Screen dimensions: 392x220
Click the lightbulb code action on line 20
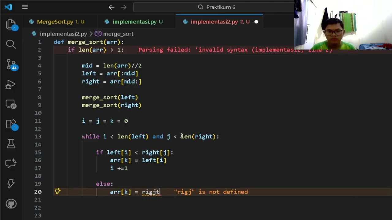point(58,191)
